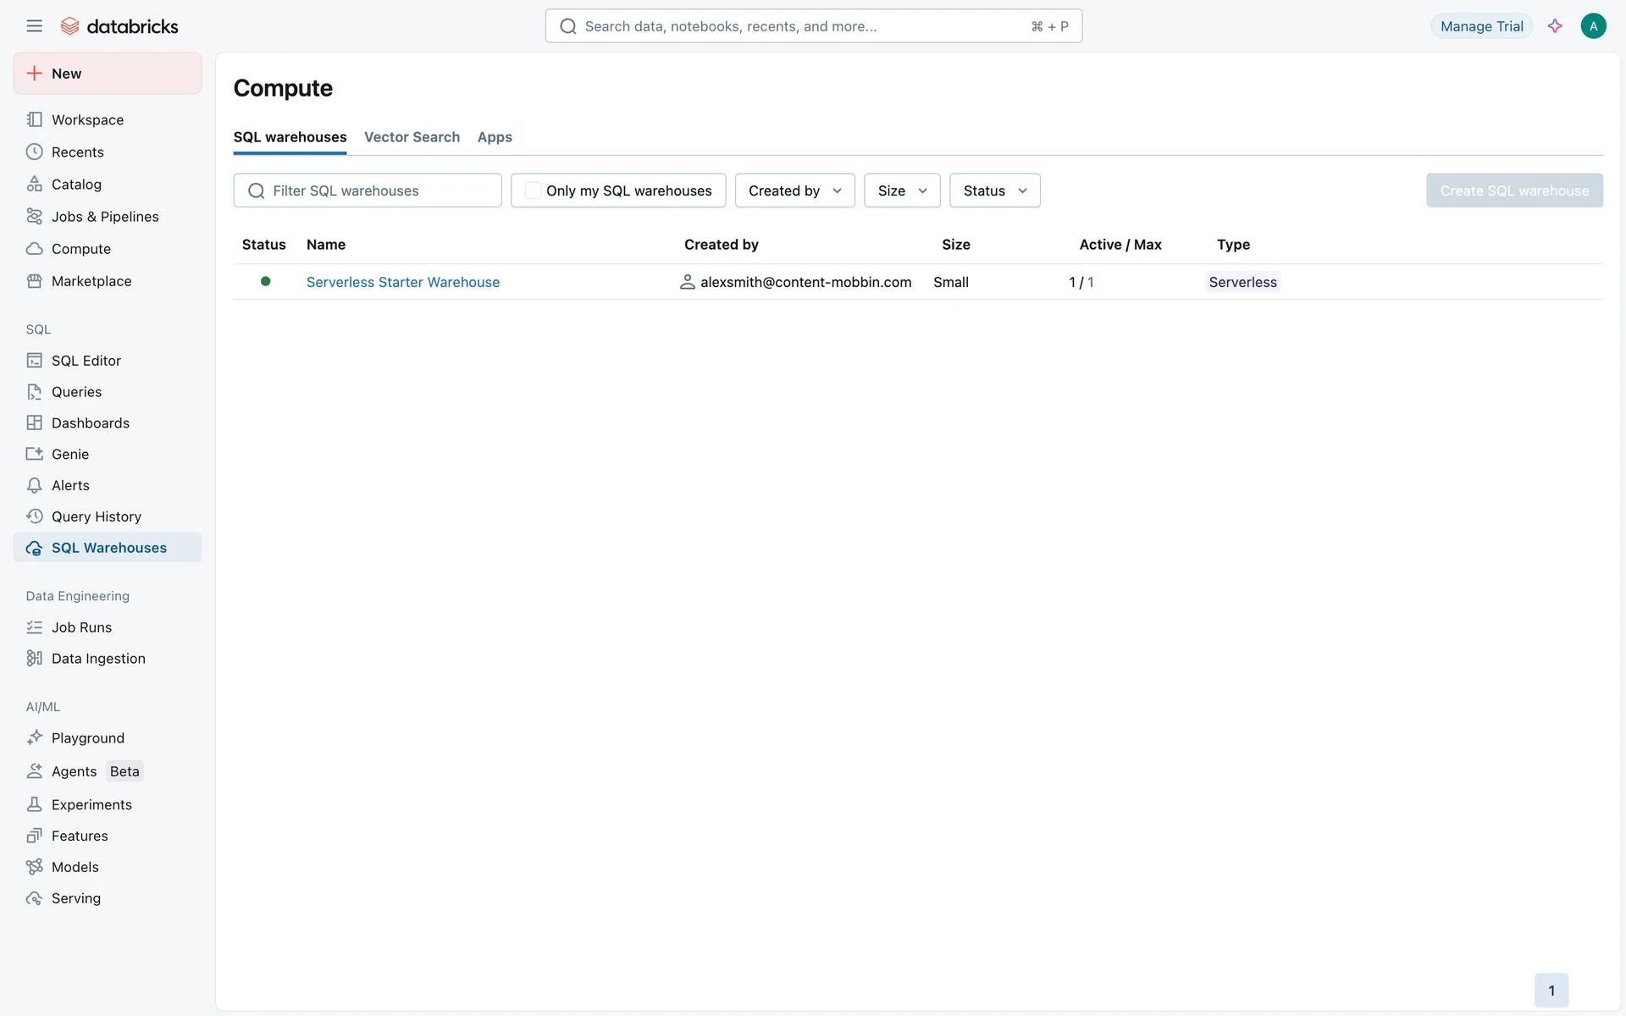The width and height of the screenshot is (1626, 1016).
Task: Open Query History in the sidebar
Action: tap(96, 517)
